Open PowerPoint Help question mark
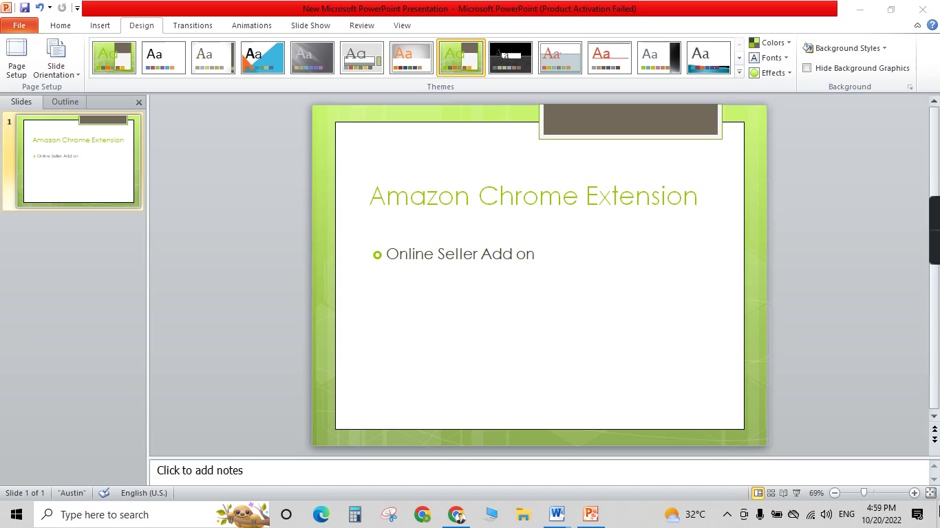 (932, 25)
